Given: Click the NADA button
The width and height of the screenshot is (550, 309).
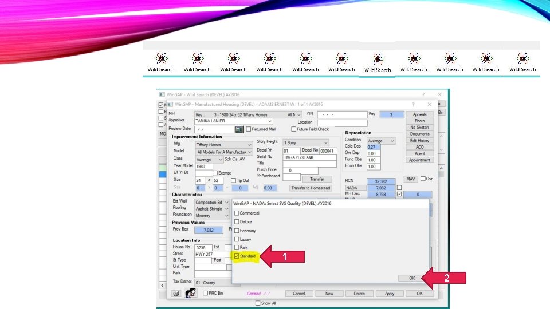Looking at the screenshot, I should (355, 188).
